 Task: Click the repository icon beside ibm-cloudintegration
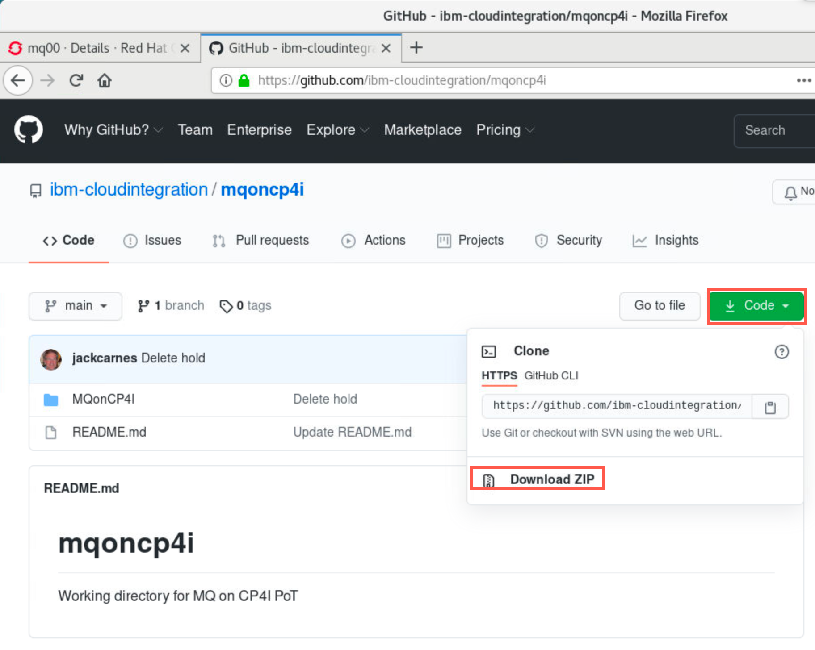click(36, 191)
